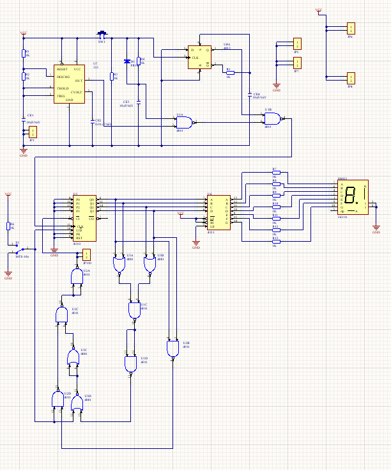Select resistor R9

point(277,196)
